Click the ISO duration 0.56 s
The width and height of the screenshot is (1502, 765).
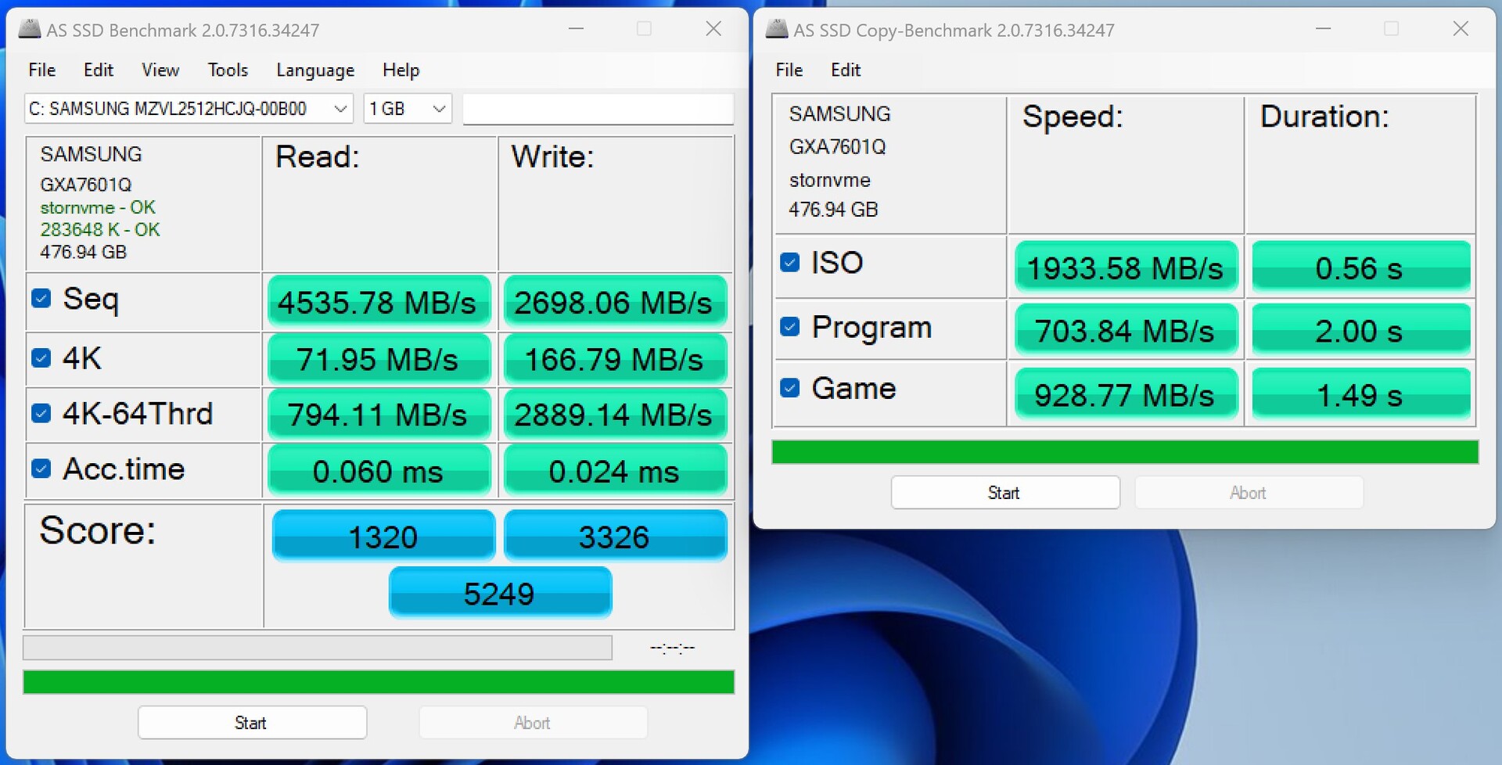pos(1361,268)
